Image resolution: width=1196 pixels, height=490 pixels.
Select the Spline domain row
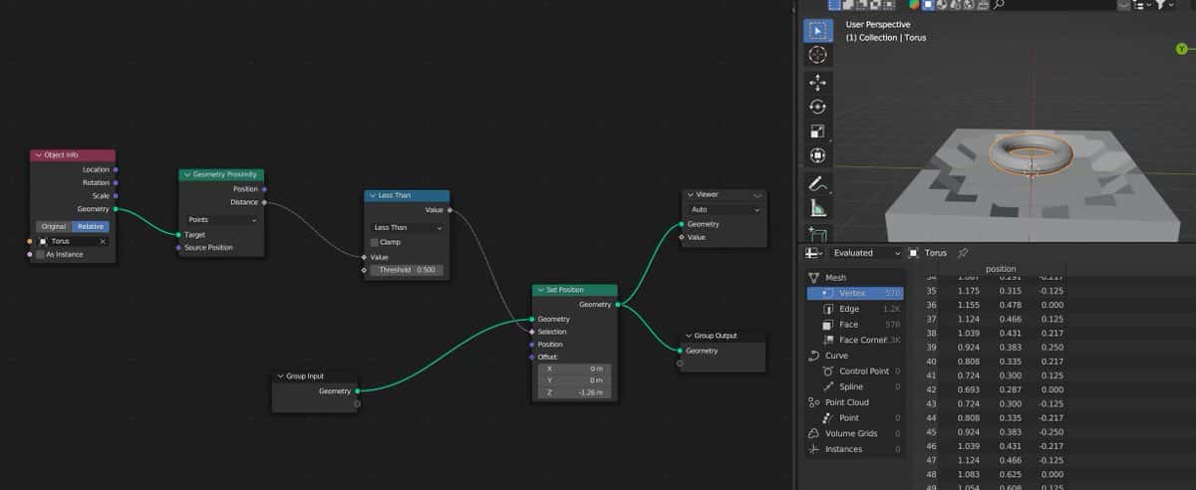(854, 386)
